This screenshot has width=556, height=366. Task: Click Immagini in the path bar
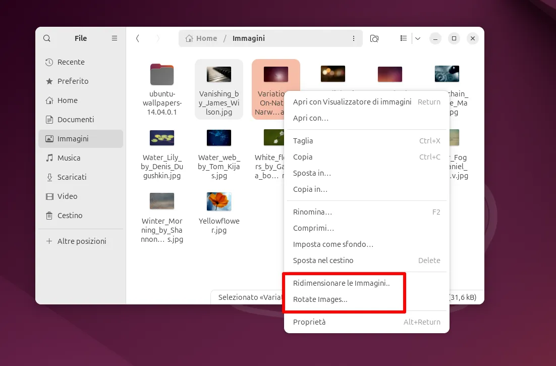(x=249, y=38)
